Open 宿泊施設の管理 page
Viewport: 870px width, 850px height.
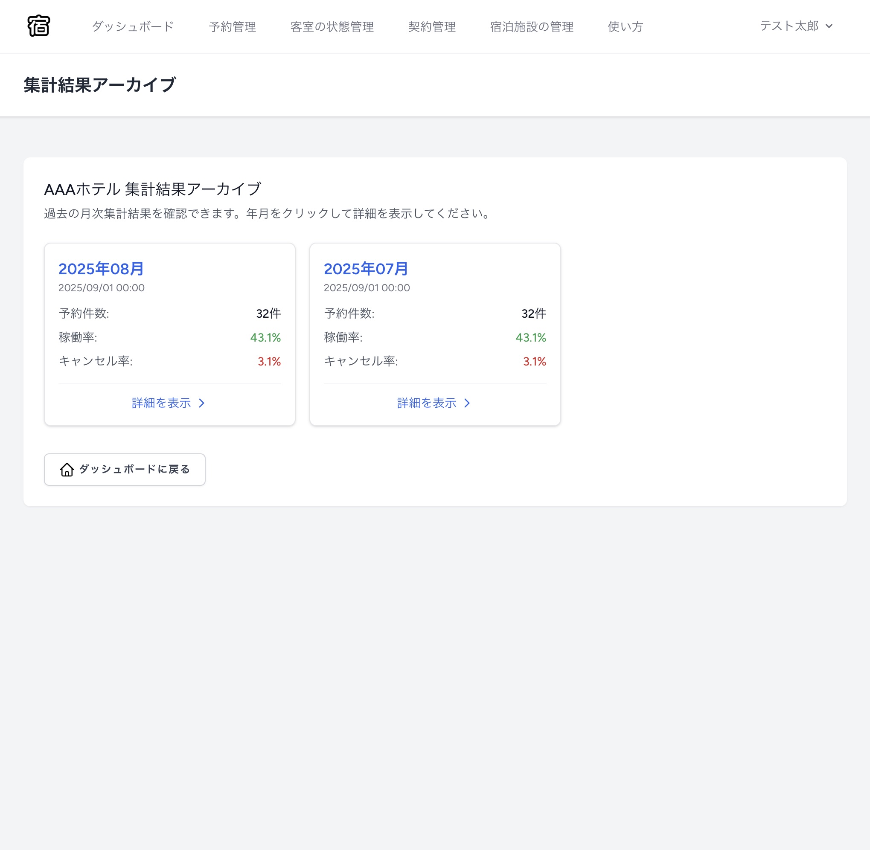point(532,26)
